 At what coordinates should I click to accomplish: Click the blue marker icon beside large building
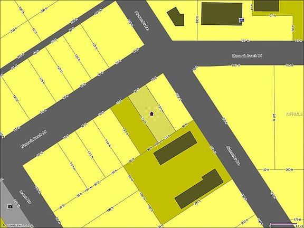(x=241, y=20)
